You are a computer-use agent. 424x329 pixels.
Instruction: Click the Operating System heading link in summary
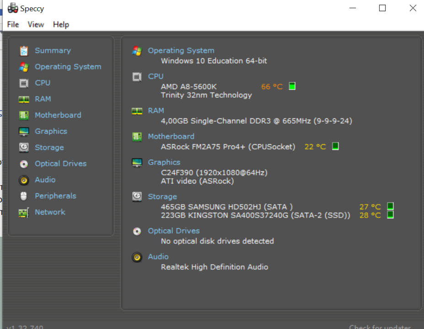pos(181,51)
